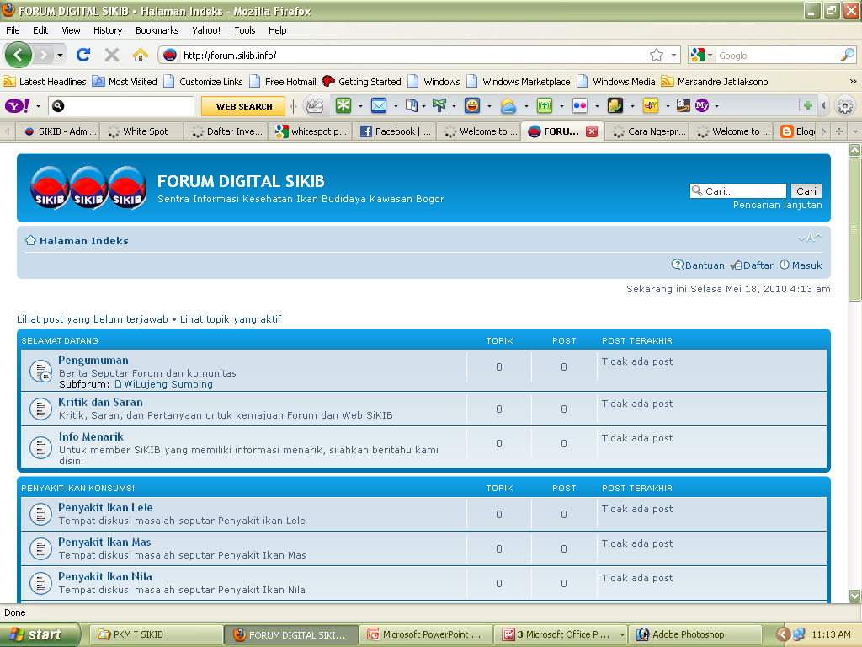
Task: Open the Microsoft Office taskbar group dropdown
Action: coord(623,634)
